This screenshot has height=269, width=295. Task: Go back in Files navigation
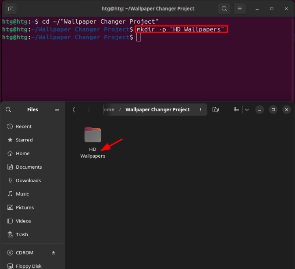[x=74, y=110]
